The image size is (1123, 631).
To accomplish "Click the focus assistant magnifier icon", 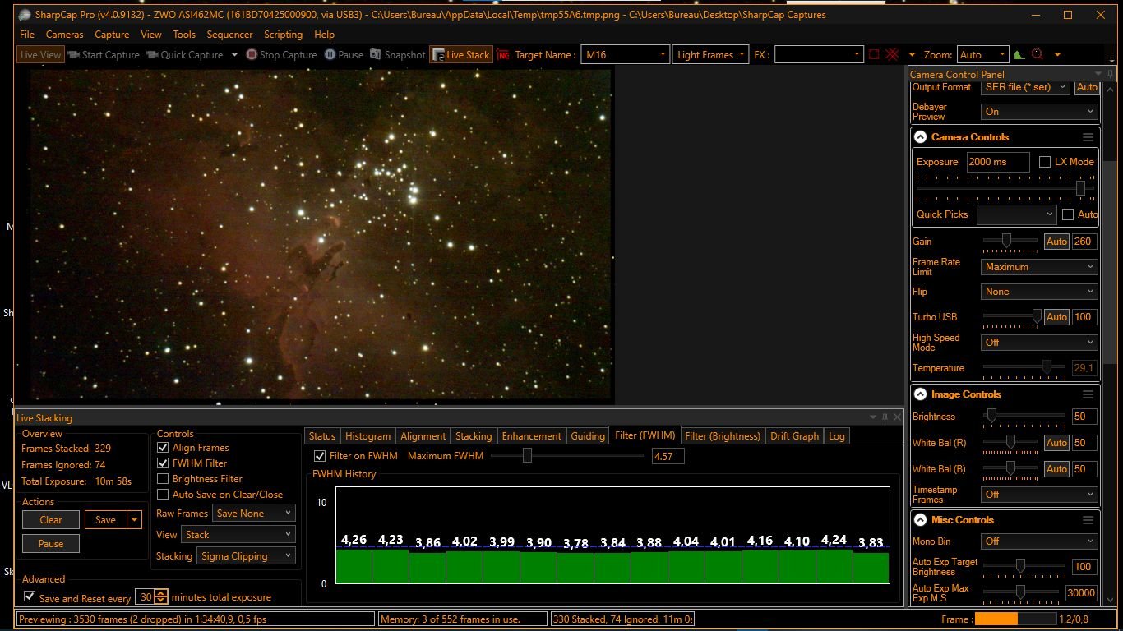I will (1038, 55).
